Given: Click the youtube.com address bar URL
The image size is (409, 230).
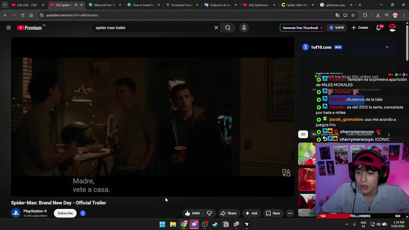Looking at the screenshot, I should [x=72, y=15].
